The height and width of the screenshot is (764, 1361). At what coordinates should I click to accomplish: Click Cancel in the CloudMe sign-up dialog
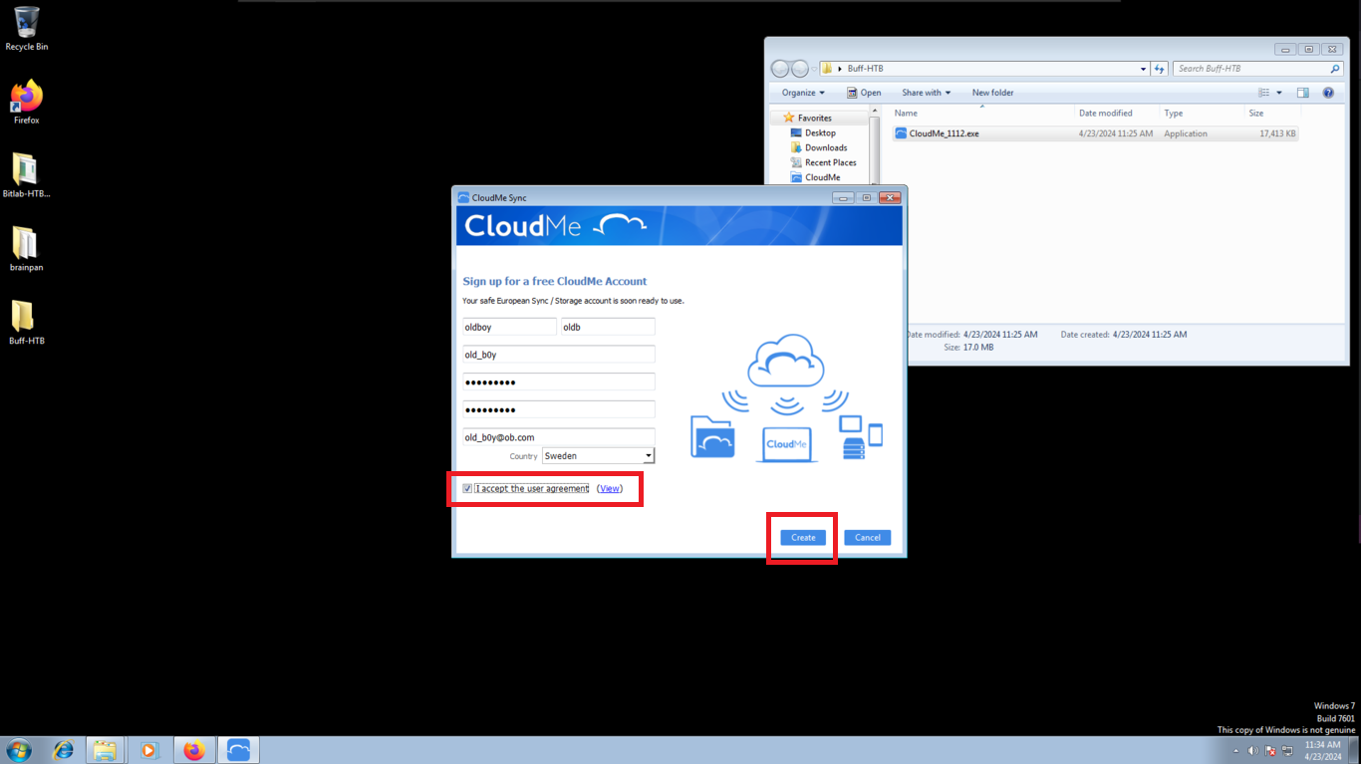(x=868, y=538)
